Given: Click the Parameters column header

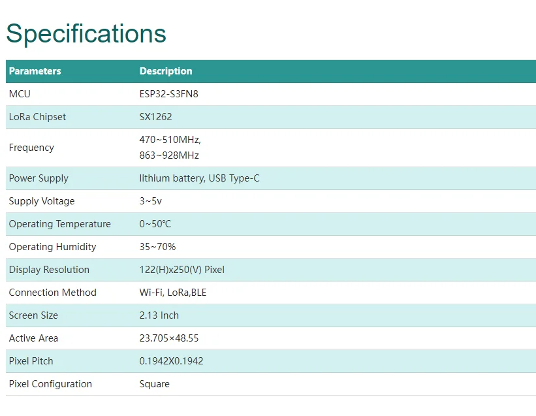Looking at the screenshot, I should [35, 71].
